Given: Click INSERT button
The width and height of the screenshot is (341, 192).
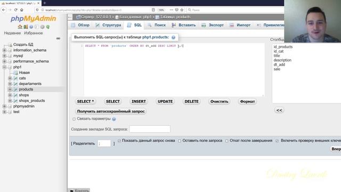Looking at the screenshot, I should (x=139, y=102).
